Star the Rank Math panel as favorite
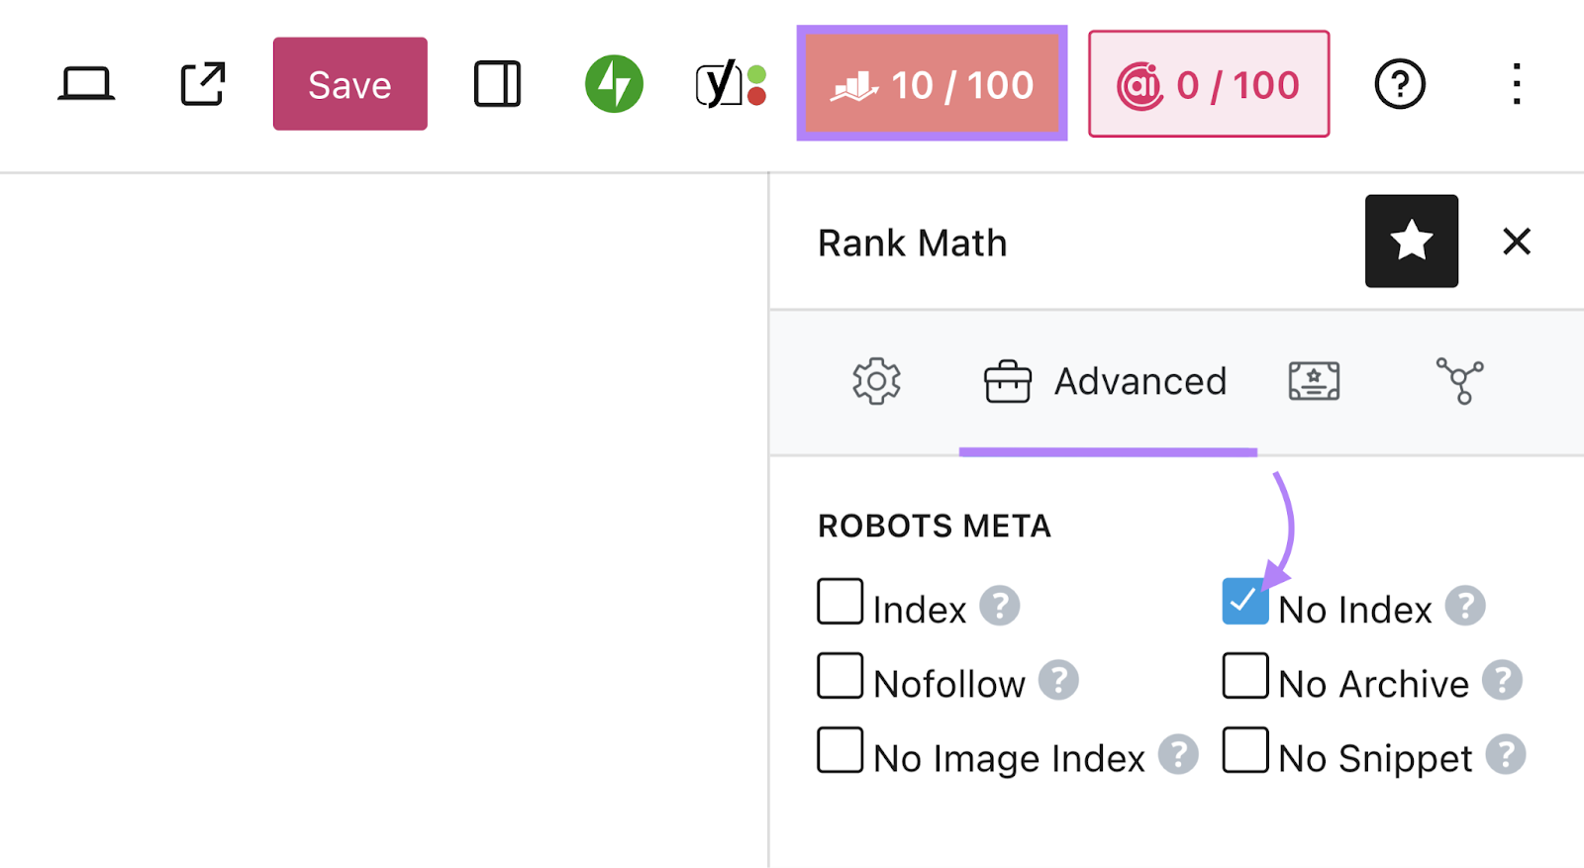The image size is (1584, 868). pos(1410,241)
